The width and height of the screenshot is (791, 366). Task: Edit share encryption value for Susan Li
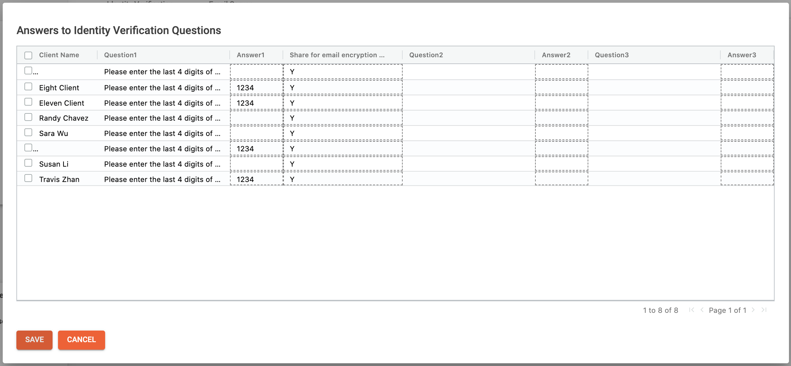(343, 164)
